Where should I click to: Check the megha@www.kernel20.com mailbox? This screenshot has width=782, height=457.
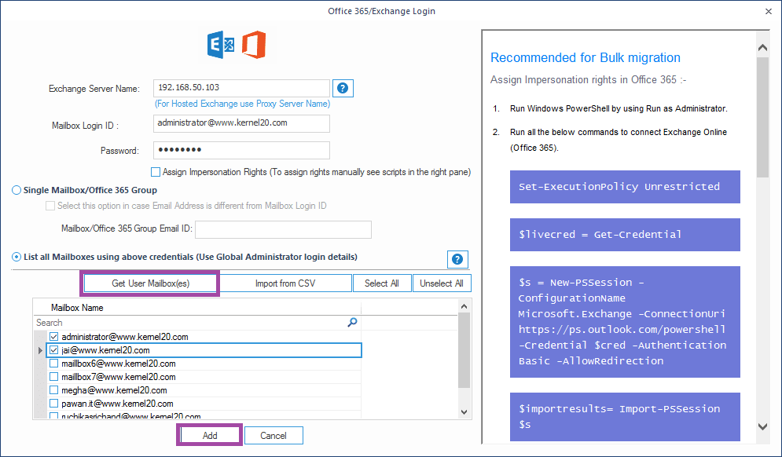tap(54, 390)
